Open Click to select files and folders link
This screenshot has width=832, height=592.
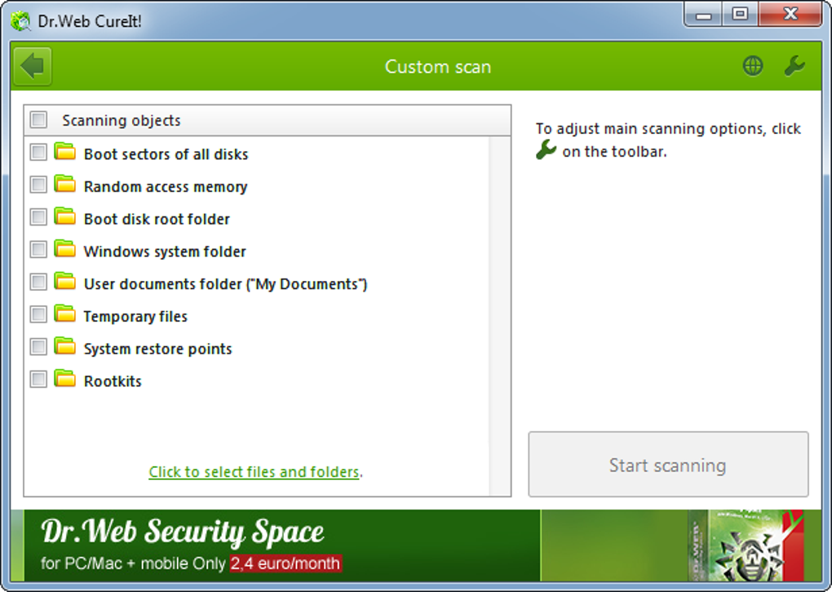[x=254, y=472]
